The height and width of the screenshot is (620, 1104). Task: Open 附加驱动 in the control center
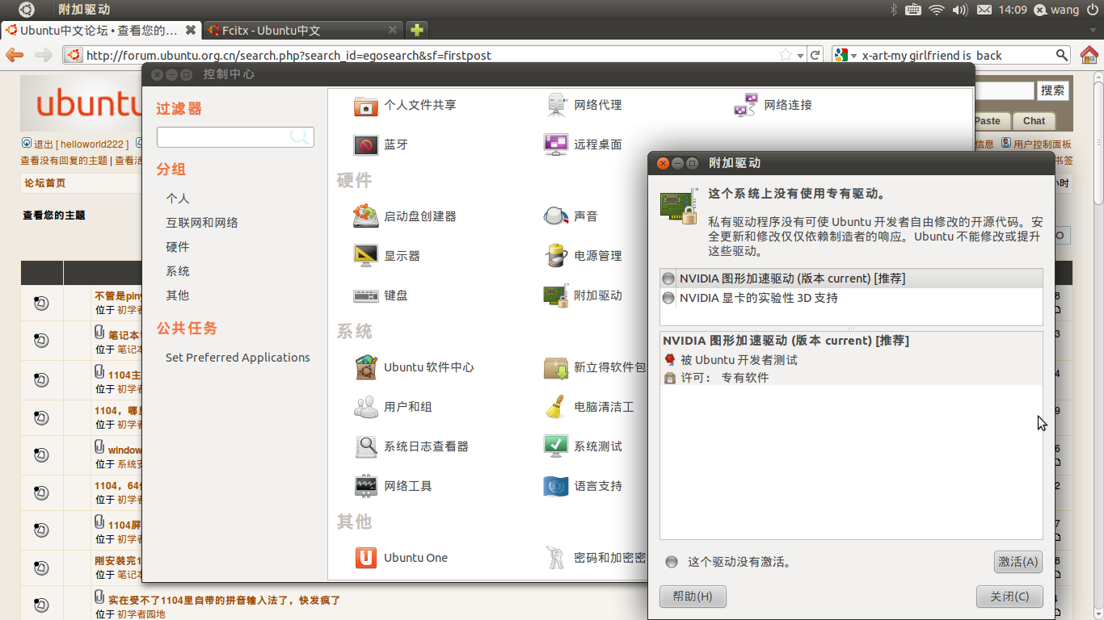pyautogui.click(x=583, y=295)
